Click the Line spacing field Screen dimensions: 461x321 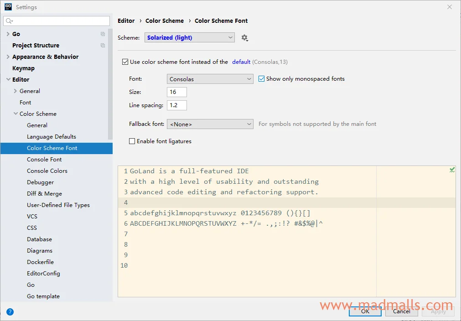click(x=177, y=105)
